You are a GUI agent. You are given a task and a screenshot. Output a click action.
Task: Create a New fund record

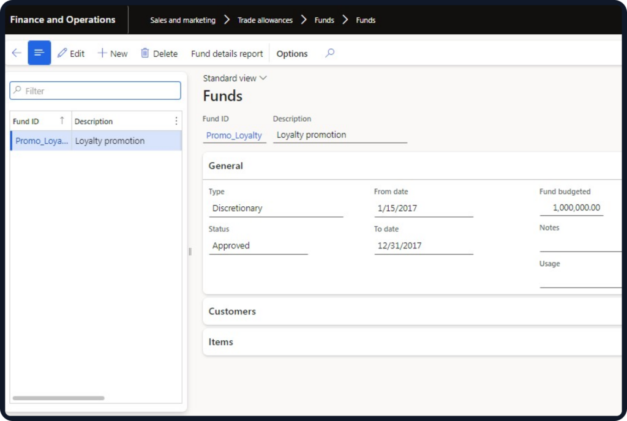coord(113,53)
